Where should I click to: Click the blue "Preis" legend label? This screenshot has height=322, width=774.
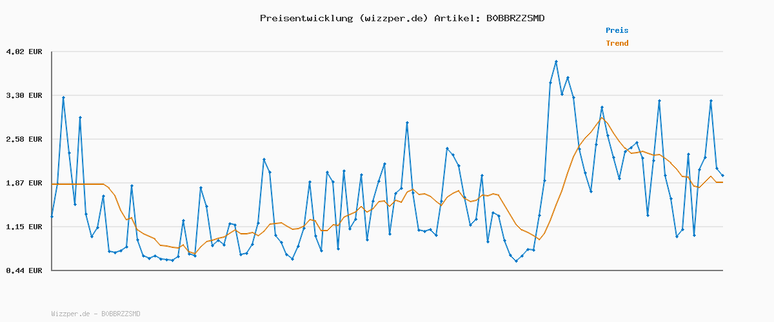pos(617,30)
